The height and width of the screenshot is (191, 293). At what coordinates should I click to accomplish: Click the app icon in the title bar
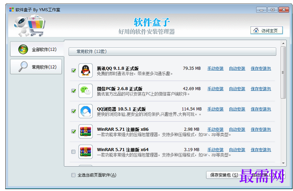coord(11,10)
